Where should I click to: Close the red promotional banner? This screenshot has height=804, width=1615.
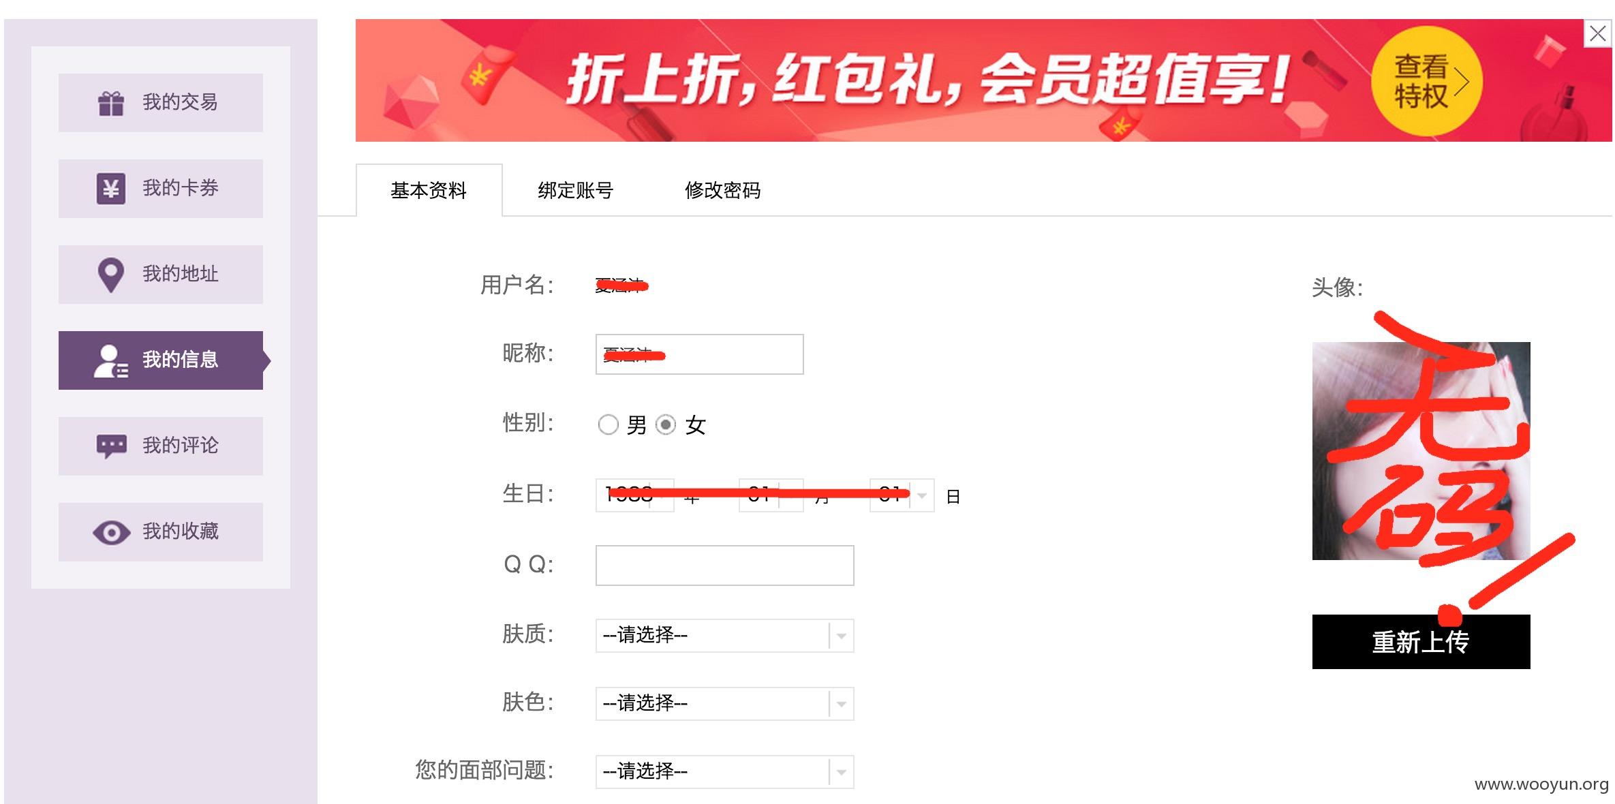pos(1598,33)
